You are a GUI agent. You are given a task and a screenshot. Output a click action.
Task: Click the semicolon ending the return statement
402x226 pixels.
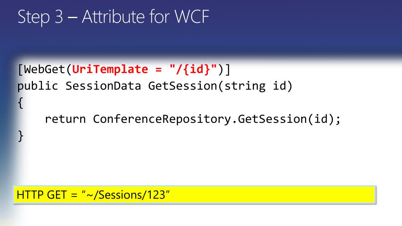338,120
